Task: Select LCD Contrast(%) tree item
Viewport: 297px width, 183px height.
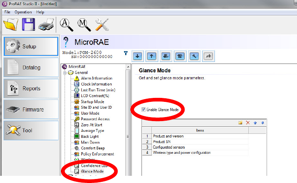Action: pyautogui.click(x=95, y=95)
